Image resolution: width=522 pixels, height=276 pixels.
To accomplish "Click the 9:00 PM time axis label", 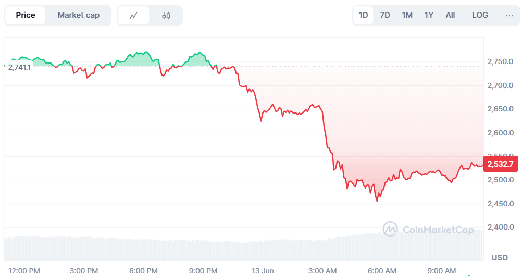I will click(203, 270).
